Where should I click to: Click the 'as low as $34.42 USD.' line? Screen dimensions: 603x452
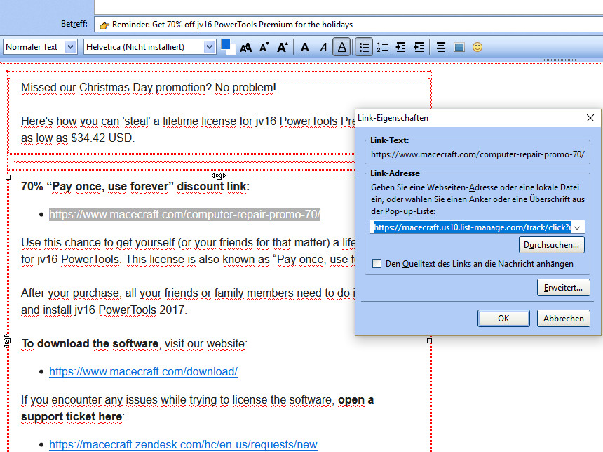[78, 138]
